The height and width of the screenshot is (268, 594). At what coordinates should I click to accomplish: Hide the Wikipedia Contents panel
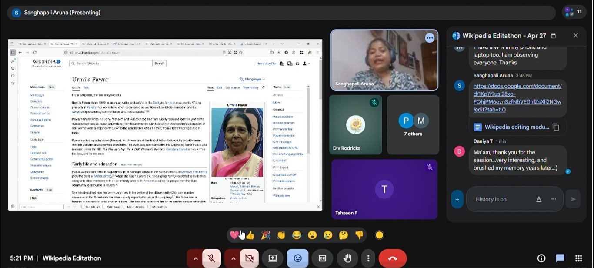coord(49,190)
